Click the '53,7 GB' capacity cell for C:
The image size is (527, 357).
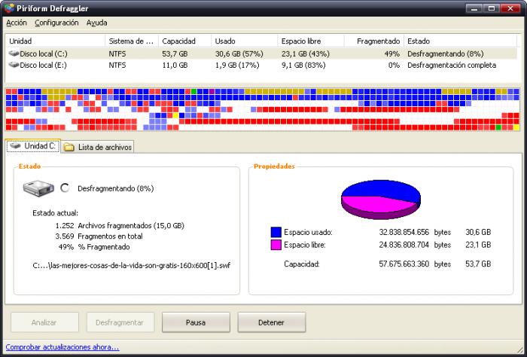click(175, 53)
